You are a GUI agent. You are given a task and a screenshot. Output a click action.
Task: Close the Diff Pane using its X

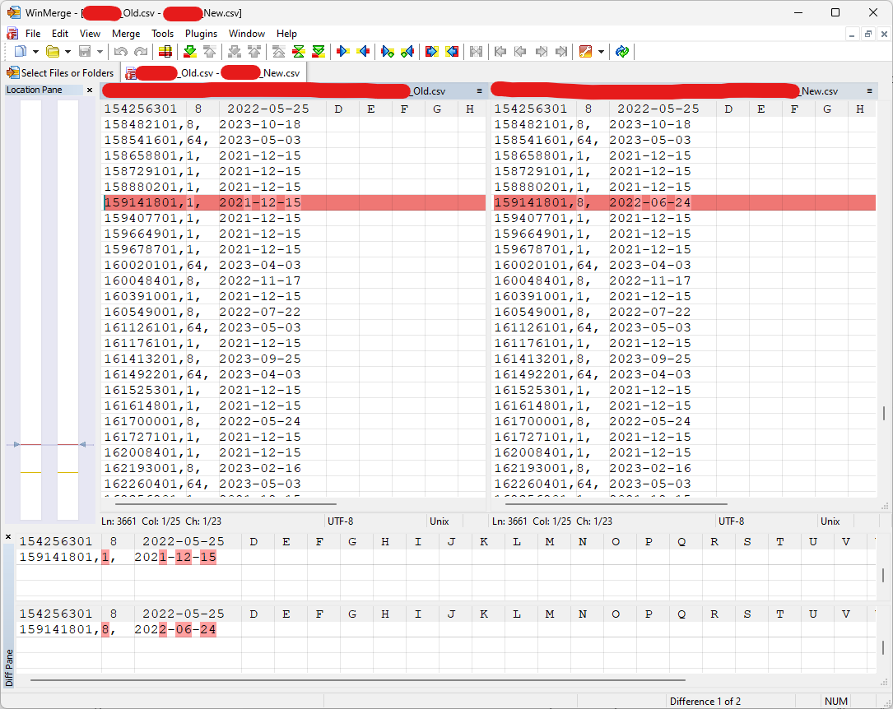click(x=8, y=537)
